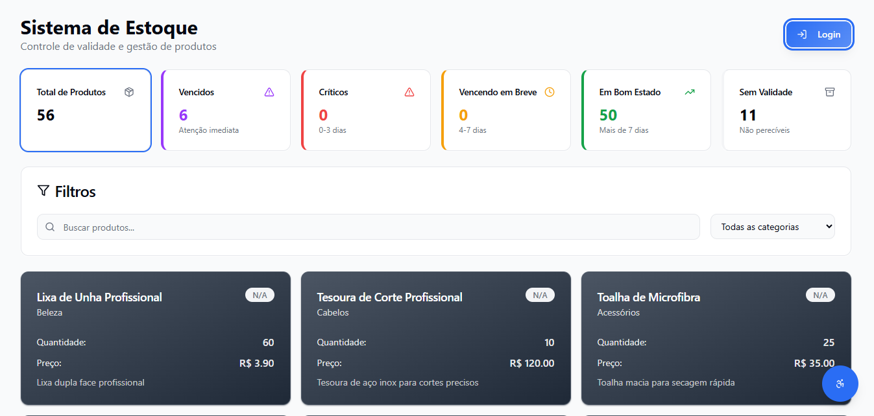This screenshot has width=874, height=416.
Task: Click the green trending arrow icon
Action: coord(690,92)
